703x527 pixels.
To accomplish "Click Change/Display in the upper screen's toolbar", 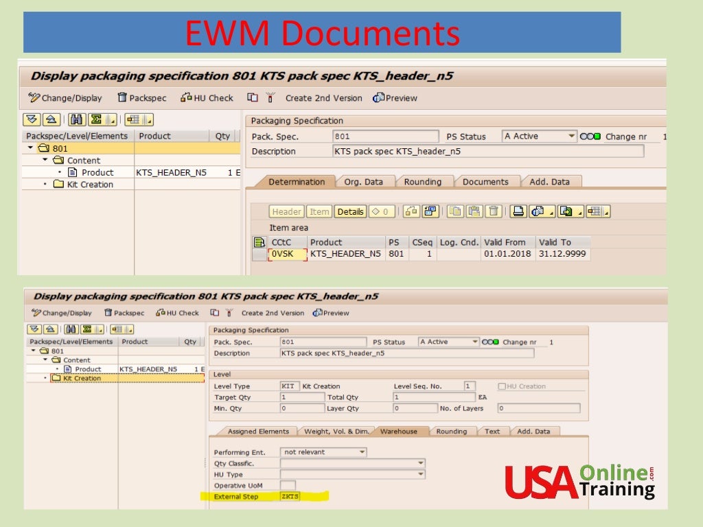I will tap(65, 97).
